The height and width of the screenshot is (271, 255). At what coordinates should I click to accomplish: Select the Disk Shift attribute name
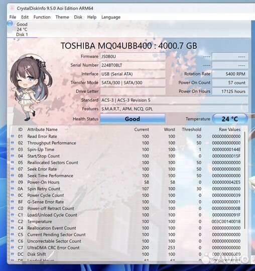coord(37,254)
